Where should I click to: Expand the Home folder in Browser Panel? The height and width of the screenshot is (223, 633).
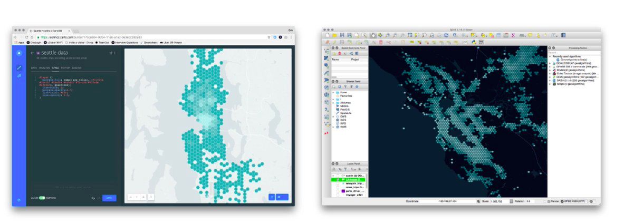point(333,92)
